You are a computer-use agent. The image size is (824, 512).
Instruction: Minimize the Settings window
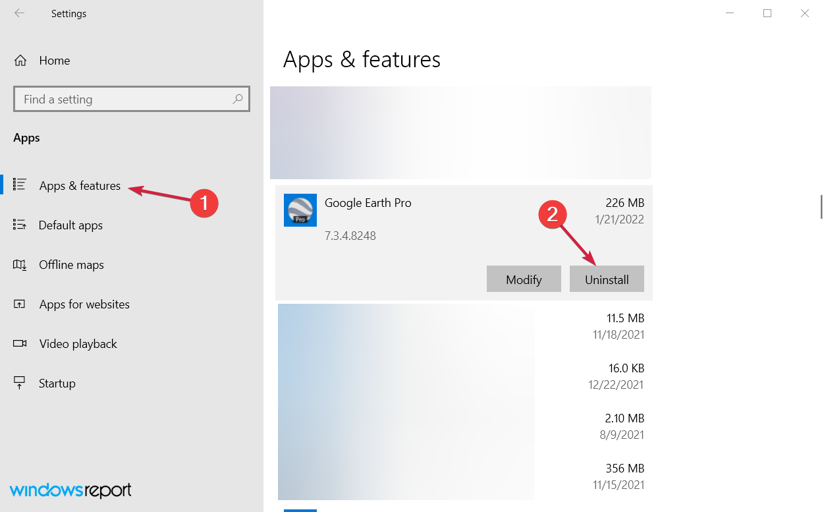pos(729,13)
